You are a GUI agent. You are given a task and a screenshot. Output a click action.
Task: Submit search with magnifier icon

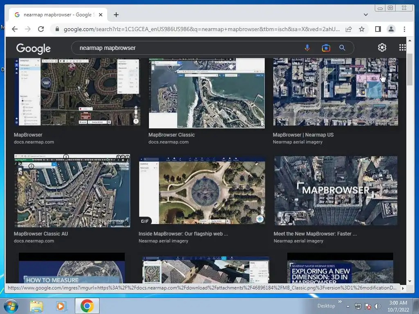click(x=342, y=48)
